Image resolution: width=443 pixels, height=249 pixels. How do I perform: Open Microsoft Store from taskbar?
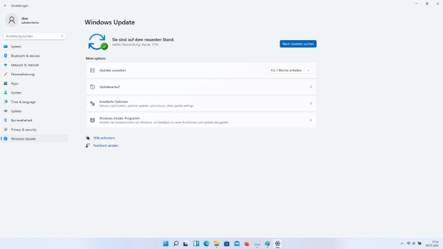coord(227,244)
